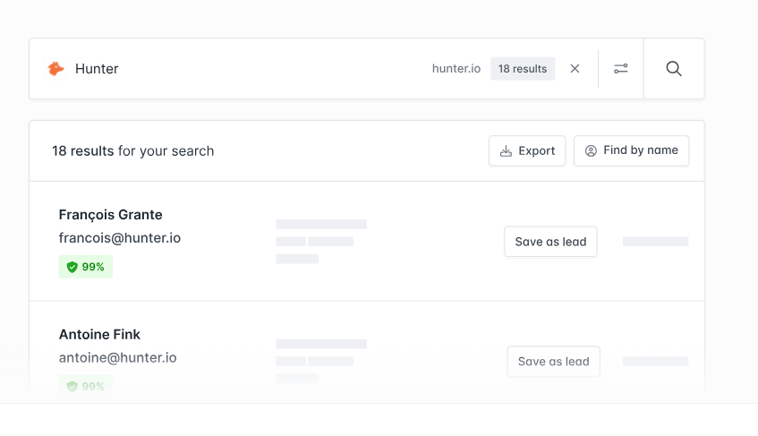The image size is (758, 436).
Task: Save François Grante as lead
Action: coord(550,242)
